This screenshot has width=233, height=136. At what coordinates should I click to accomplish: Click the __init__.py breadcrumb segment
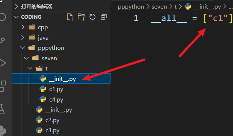point(207,7)
